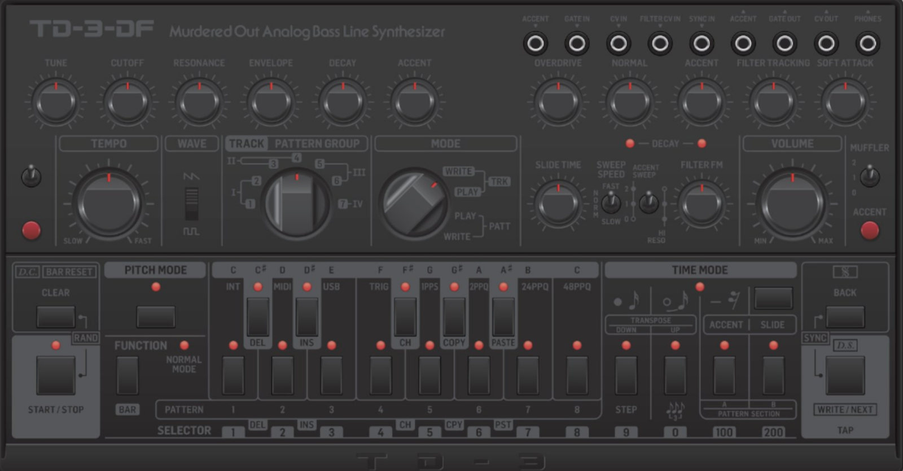Click the TRANSPOSE UP button
The height and width of the screenshot is (471, 903).
(x=675, y=375)
